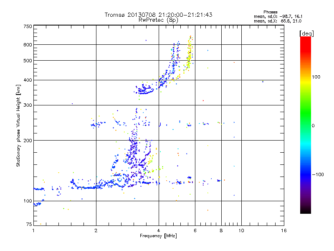Click the '[deg]' colorbar unit label

[306, 33]
